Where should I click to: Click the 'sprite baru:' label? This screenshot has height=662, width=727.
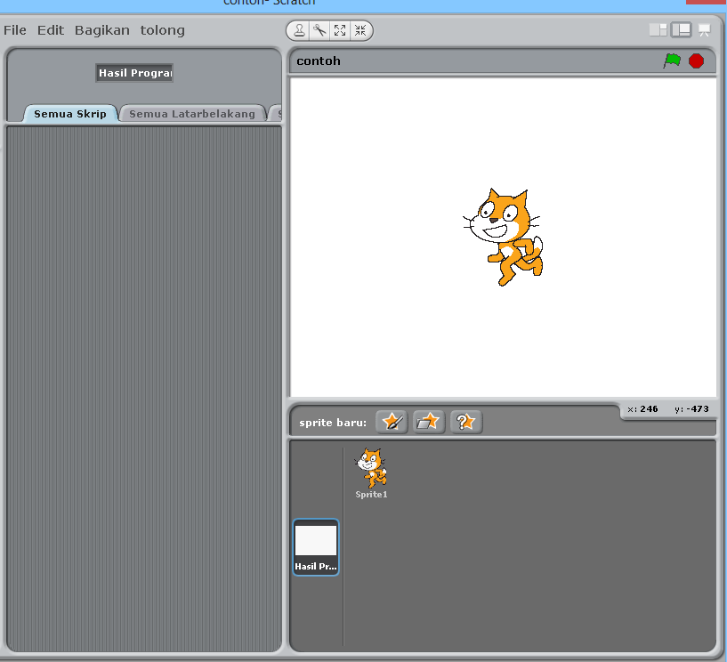[333, 423]
